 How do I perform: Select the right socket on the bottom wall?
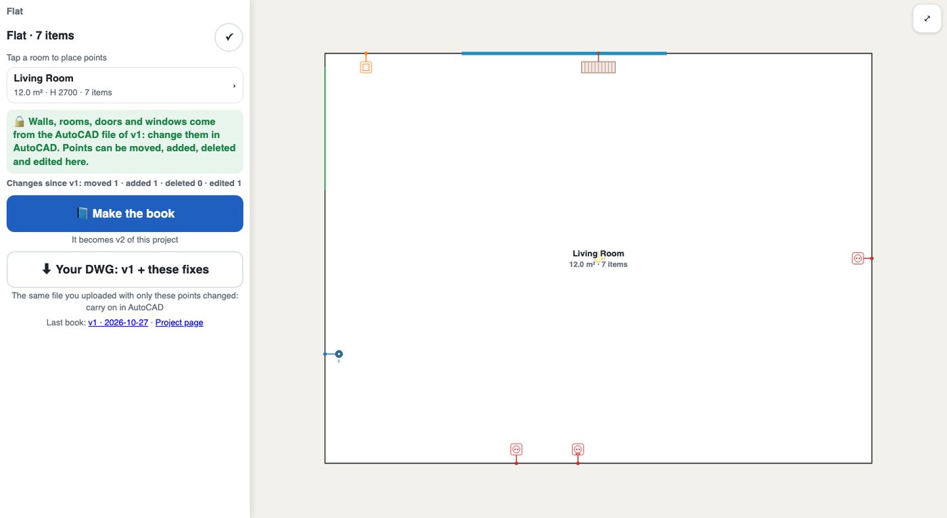[x=578, y=449]
